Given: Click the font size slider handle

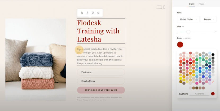Looking at the screenshot, I should 188,32.
